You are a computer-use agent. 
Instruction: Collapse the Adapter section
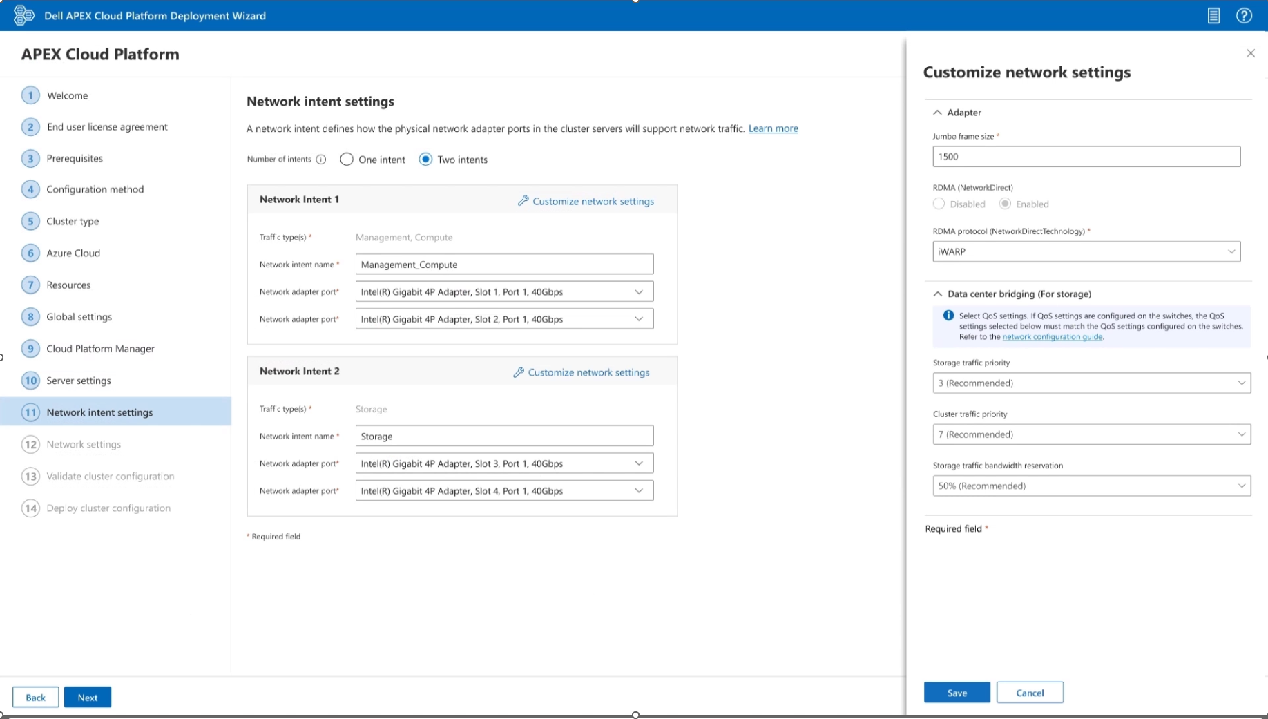937,113
